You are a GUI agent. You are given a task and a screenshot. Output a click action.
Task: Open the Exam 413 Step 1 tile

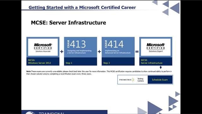click(80, 51)
